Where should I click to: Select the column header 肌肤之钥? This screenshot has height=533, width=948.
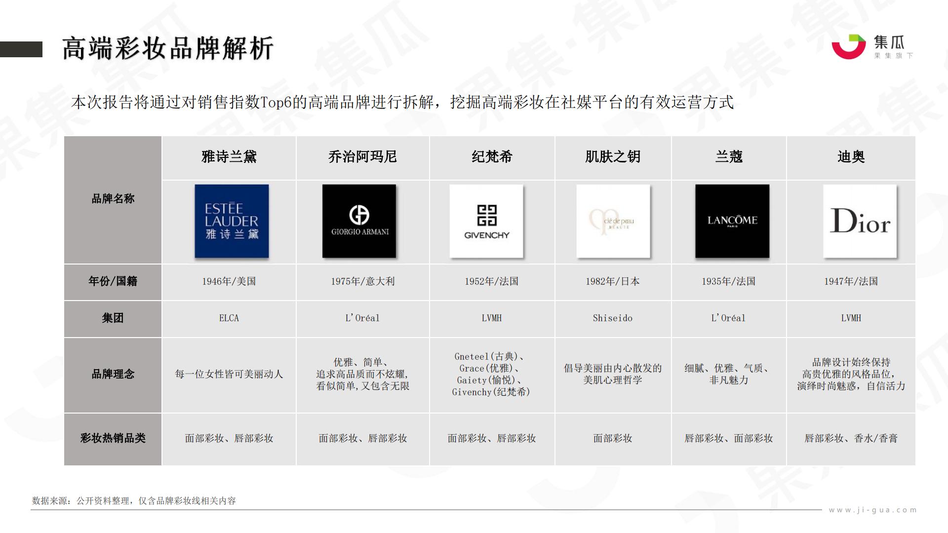tap(613, 157)
